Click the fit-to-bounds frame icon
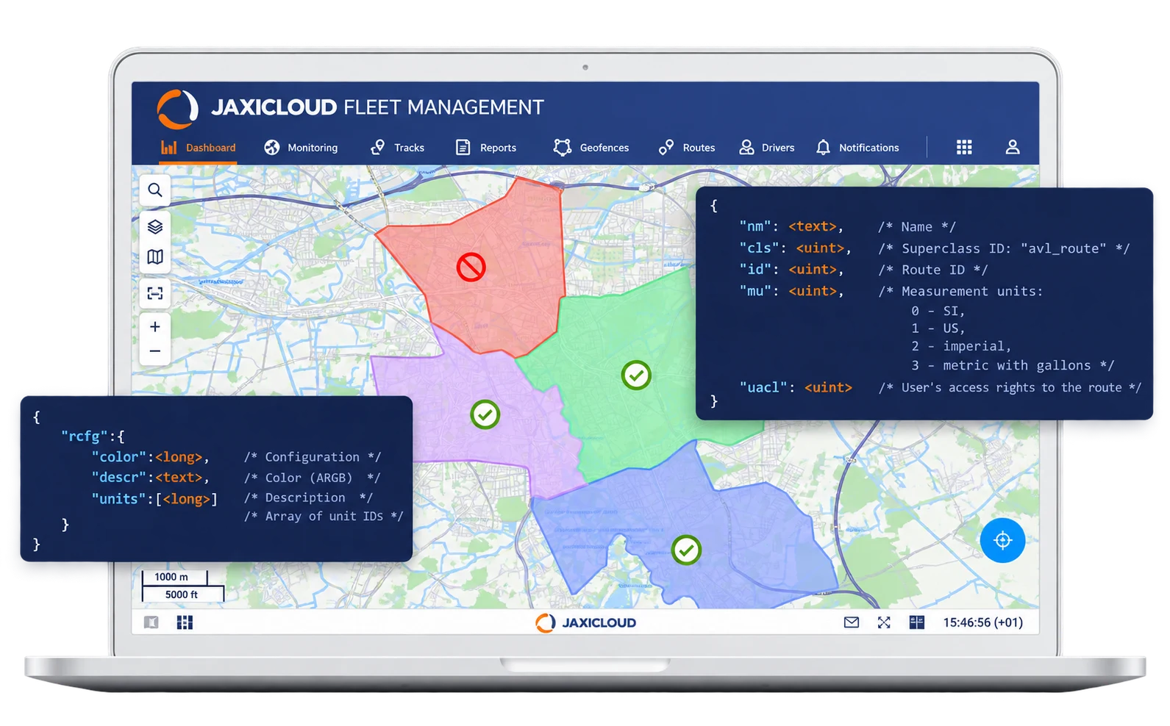The image size is (1170, 726). point(155,293)
